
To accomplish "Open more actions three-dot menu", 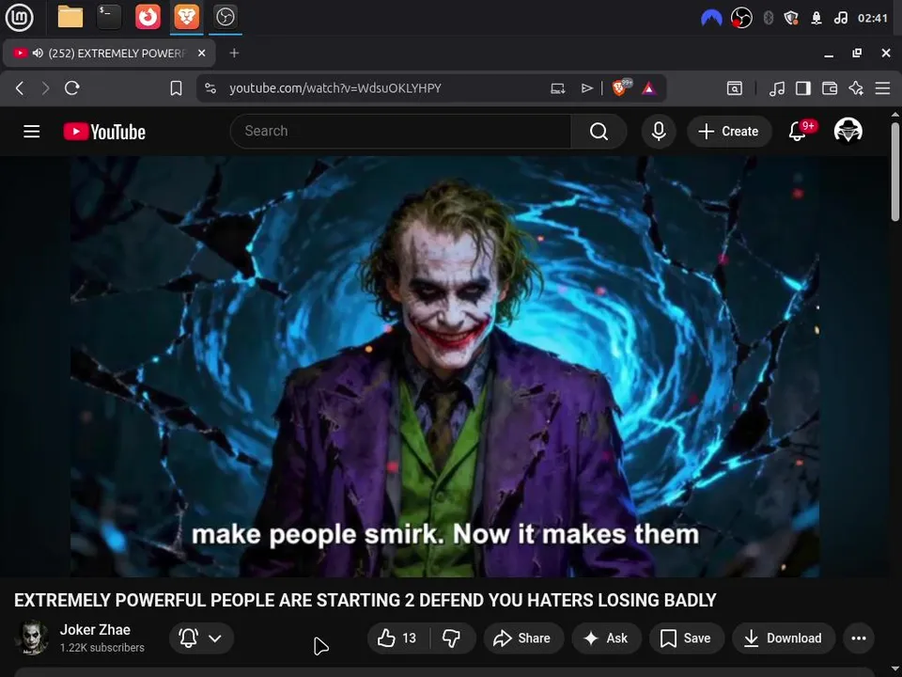I will (x=859, y=638).
